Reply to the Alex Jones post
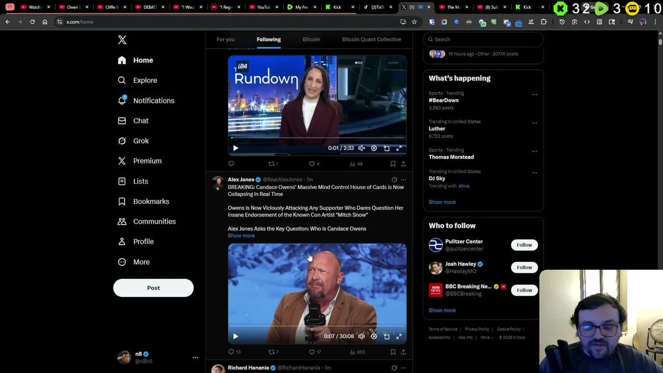This screenshot has height=373, width=663. pyautogui.click(x=234, y=352)
